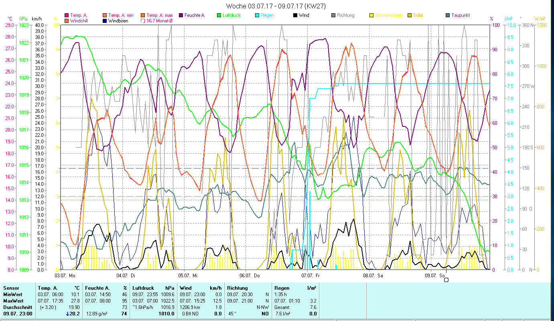
Task: Click the maximum temperature value 27.8
Action: point(75,301)
